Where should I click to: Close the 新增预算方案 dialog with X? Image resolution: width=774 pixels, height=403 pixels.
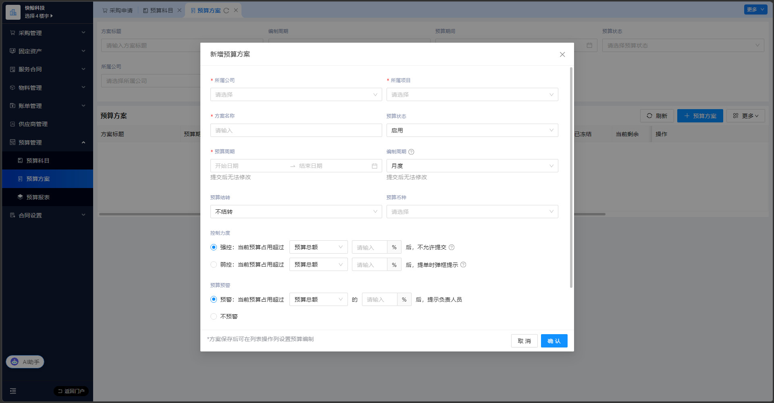tap(562, 54)
